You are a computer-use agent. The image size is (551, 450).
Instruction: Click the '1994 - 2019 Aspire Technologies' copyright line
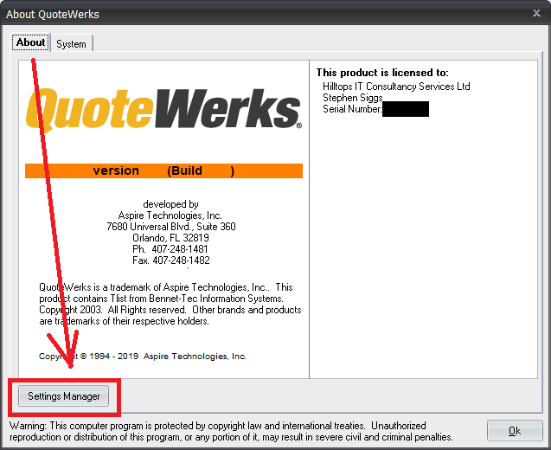[143, 357]
